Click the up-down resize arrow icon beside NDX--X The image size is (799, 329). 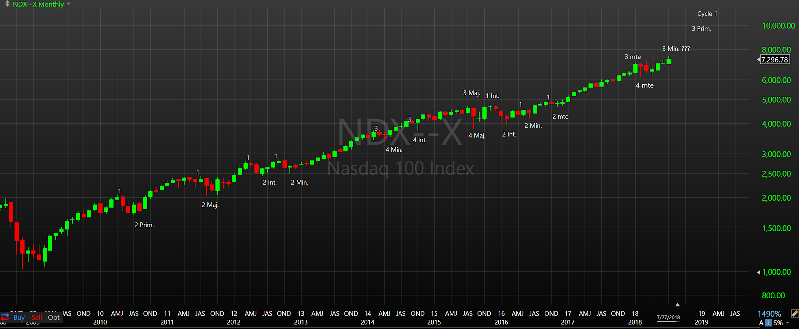tap(7, 4)
